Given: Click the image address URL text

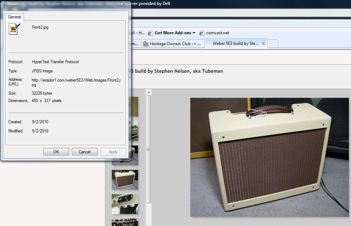Looking at the screenshot, I should coord(76,82).
